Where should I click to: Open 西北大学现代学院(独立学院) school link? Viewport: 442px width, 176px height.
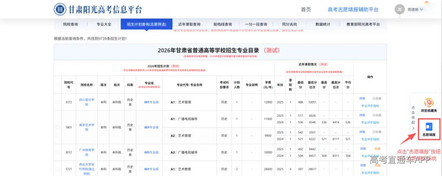click(86, 169)
